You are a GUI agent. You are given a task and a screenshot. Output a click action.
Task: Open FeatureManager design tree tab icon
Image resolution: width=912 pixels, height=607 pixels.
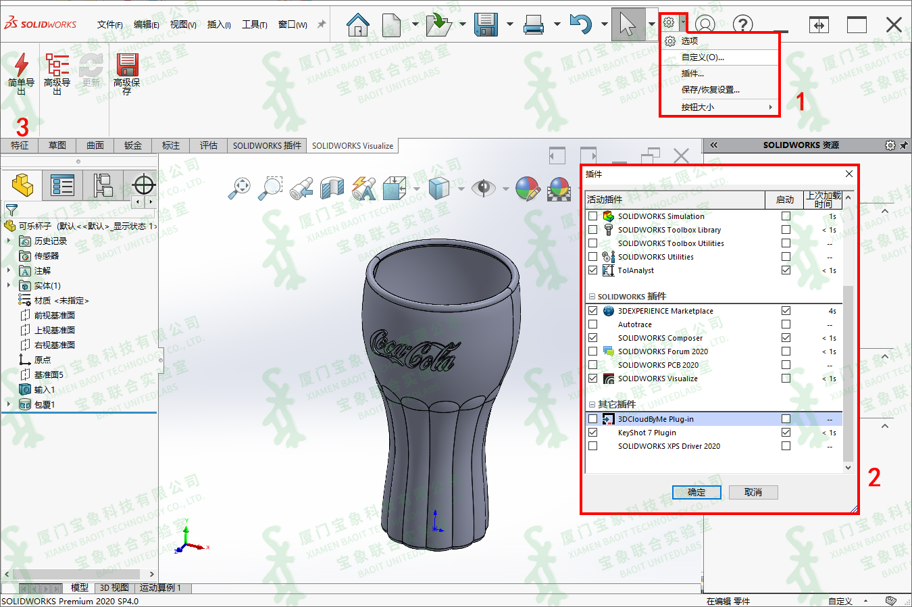coord(22,185)
